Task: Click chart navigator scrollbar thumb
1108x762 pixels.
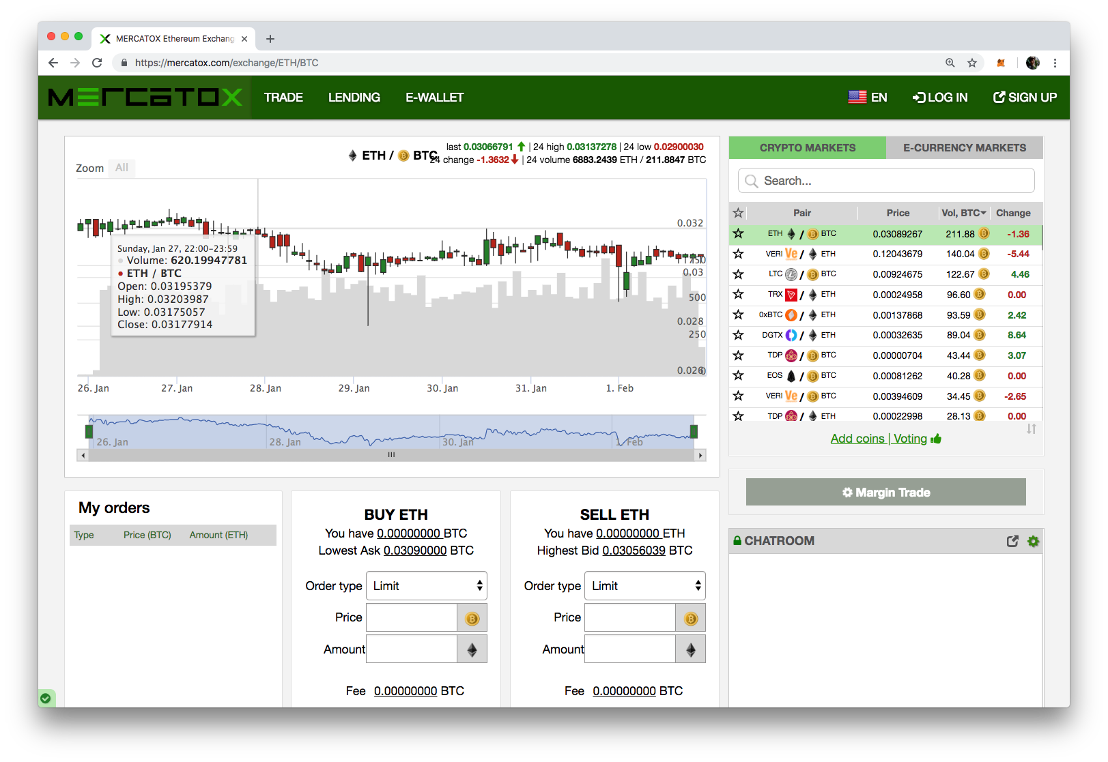Action: pos(391,455)
